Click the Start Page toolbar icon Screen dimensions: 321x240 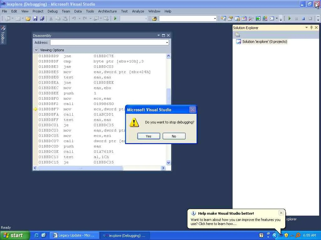point(244,18)
